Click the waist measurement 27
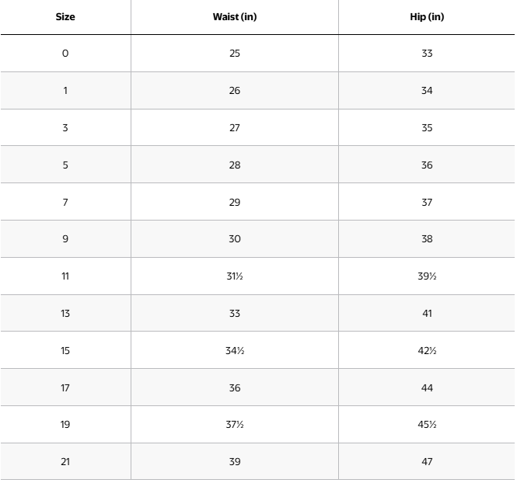517x483 pixels. pos(235,128)
